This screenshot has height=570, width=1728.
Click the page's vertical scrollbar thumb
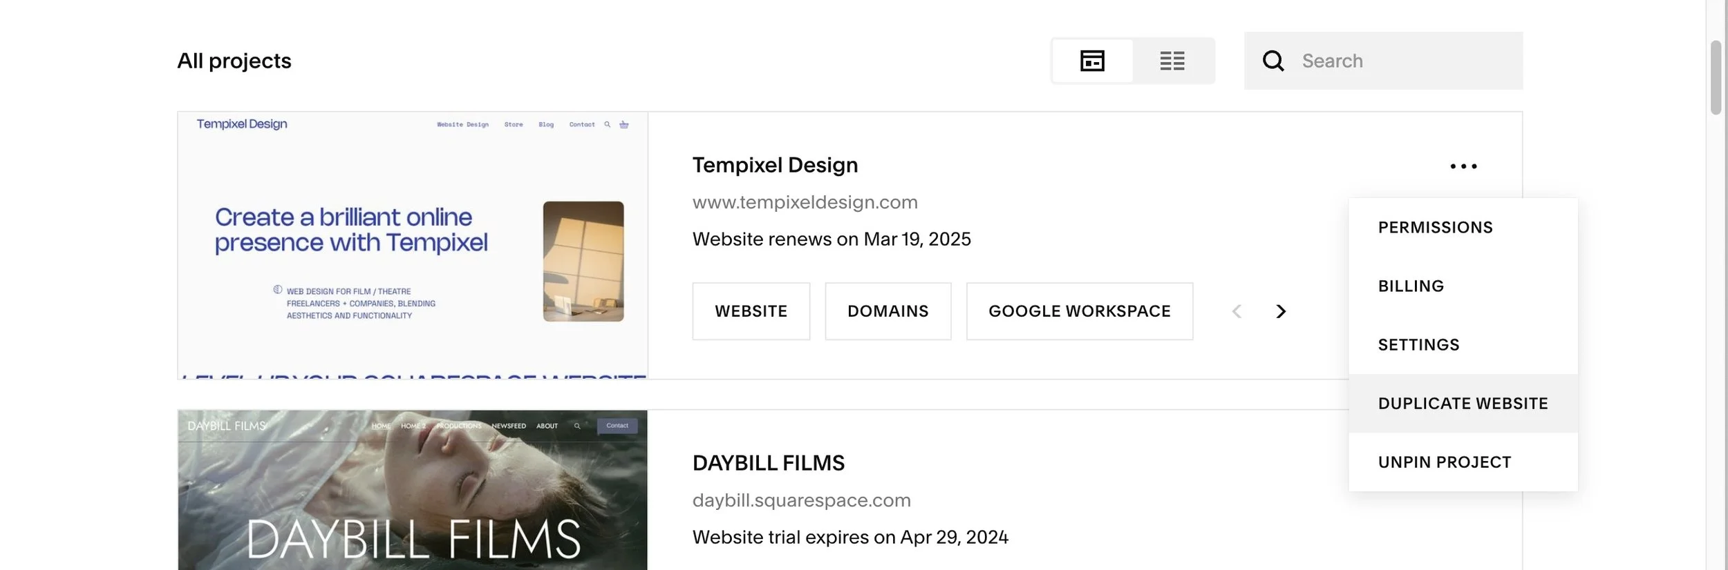[x=1716, y=77]
